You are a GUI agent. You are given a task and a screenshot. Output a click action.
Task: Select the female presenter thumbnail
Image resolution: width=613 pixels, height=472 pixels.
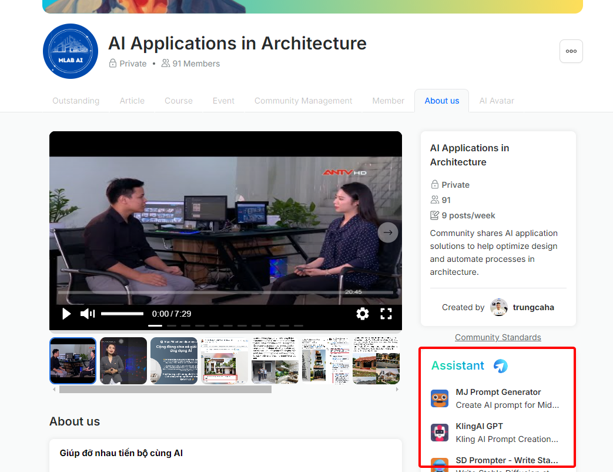point(123,361)
